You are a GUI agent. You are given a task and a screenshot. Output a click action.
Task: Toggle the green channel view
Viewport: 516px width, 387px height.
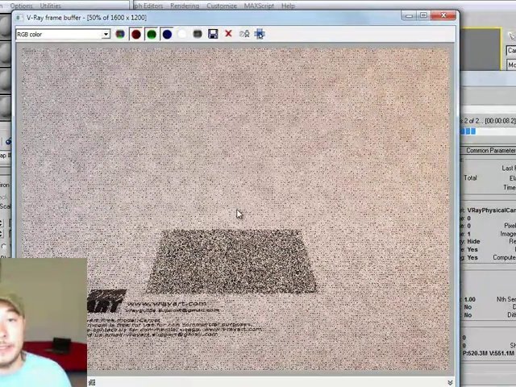[x=151, y=34]
